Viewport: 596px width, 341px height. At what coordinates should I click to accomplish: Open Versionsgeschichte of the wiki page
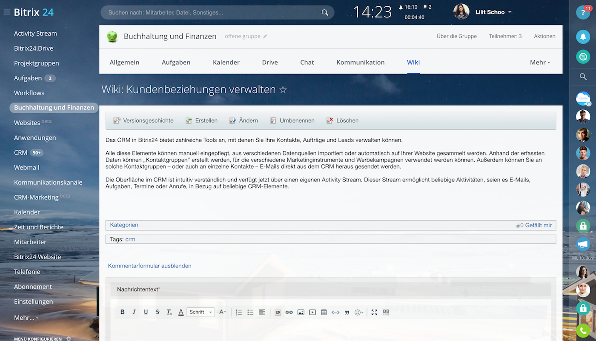click(x=143, y=120)
